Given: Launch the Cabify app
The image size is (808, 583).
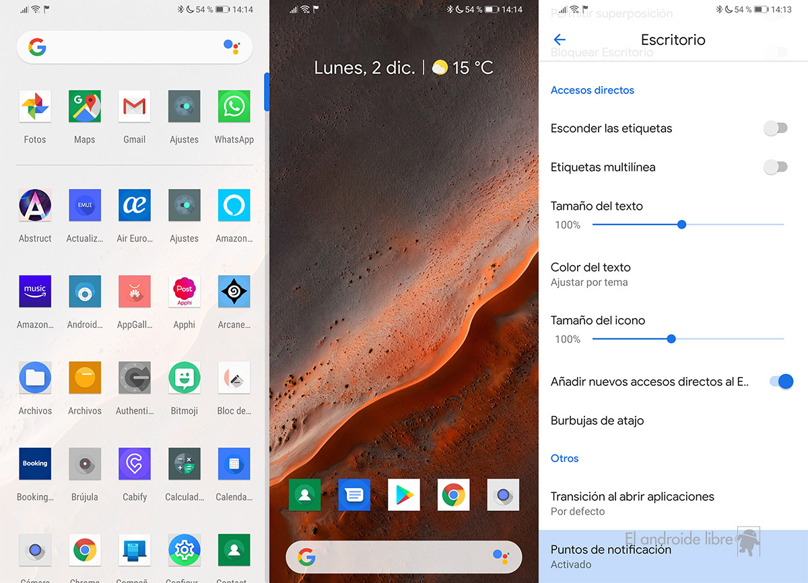Looking at the screenshot, I should (x=134, y=464).
